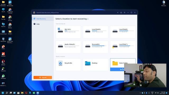
Task: Open Control Panel desktop icon
Action: pyautogui.click(x=3, y=32)
